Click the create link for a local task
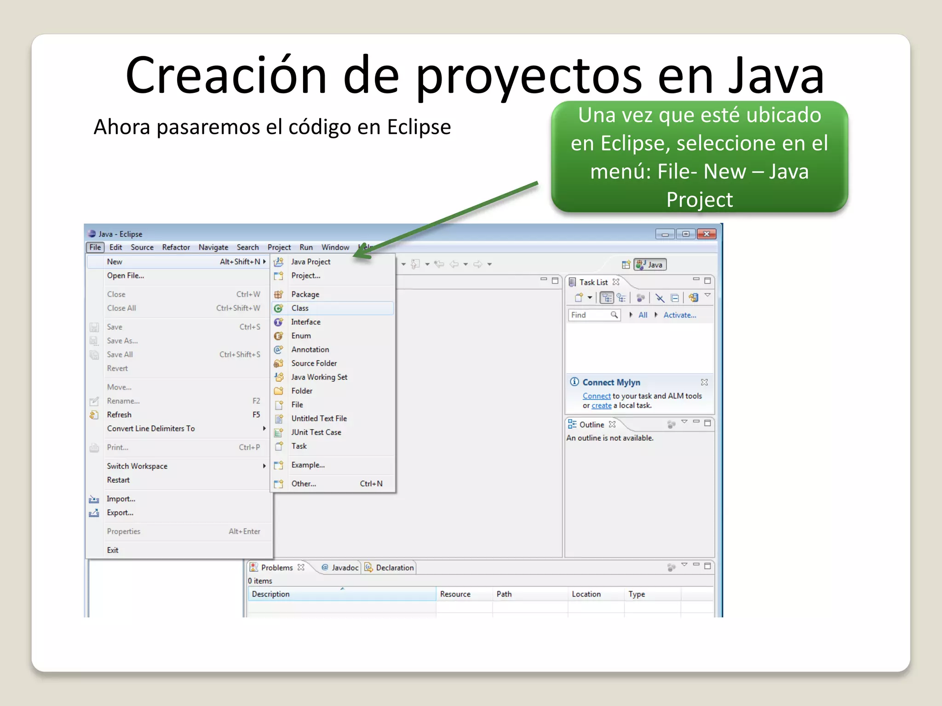 coord(601,405)
